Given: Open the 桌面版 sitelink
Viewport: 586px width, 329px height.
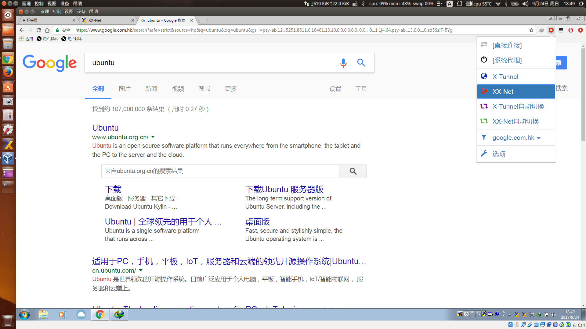Looking at the screenshot, I should [258, 222].
